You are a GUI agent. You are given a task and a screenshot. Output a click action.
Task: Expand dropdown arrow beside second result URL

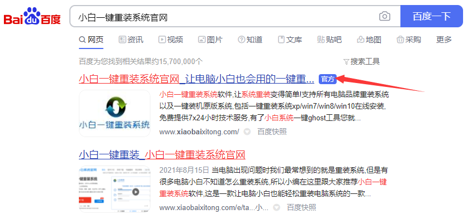point(276,207)
